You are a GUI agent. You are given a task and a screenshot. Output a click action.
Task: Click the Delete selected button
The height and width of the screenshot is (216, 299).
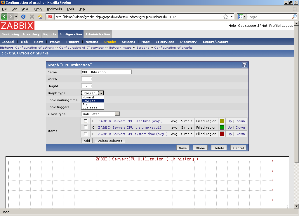[110, 141]
